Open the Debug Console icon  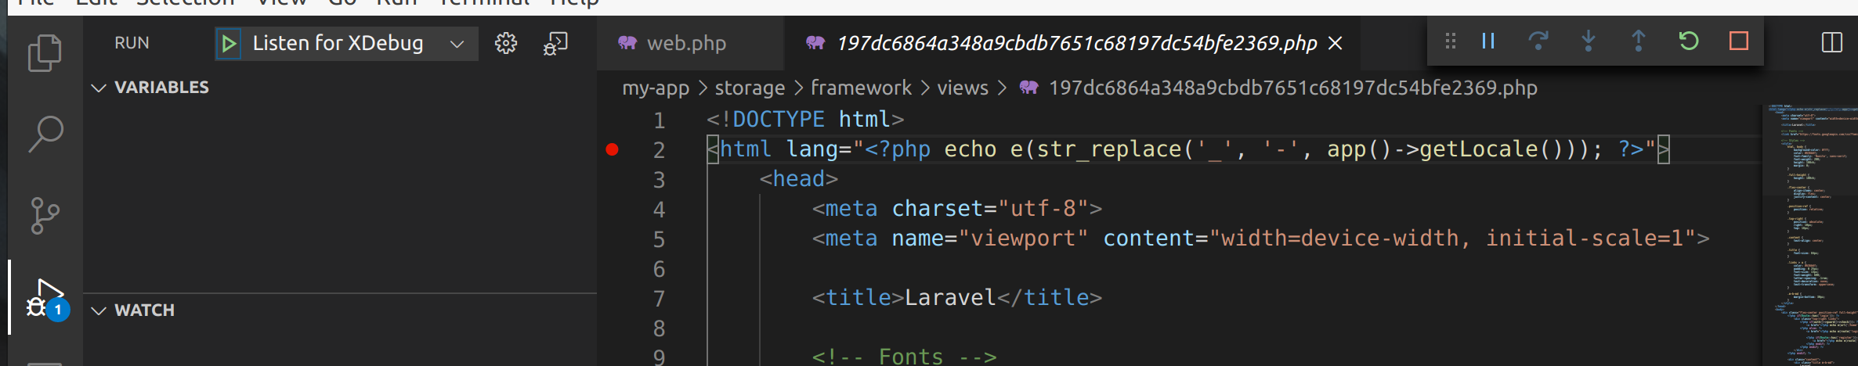click(x=555, y=43)
